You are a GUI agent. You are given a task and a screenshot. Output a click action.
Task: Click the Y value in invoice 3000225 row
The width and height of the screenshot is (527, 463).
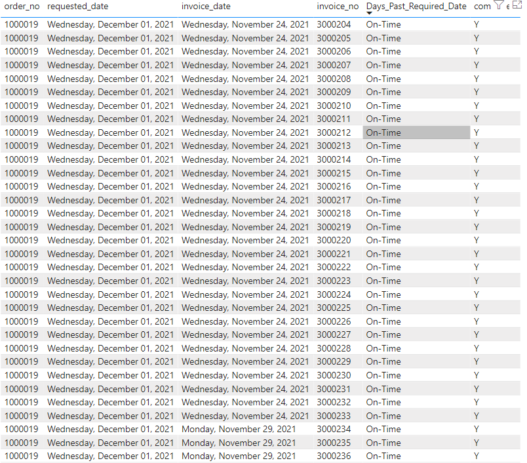tap(477, 308)
